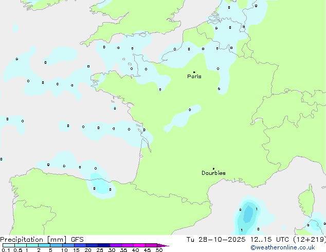Pick the 10–15 mm legend color swatch
The width and height of the screenshot is (326, 252).
click(68, 245)
